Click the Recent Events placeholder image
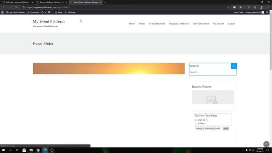The width and height of the screenshot is (272, 153). (x=212, y=97)
